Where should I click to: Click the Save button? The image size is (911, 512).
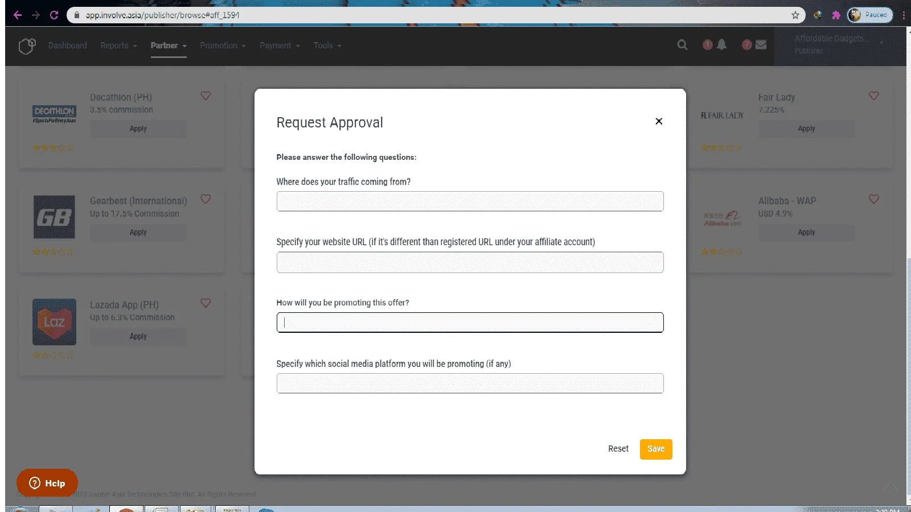click(x=656, y=449)
